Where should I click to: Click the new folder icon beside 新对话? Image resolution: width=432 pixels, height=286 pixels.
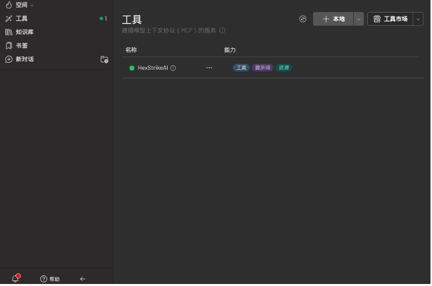pyautogui.click(x=104, y=59)
